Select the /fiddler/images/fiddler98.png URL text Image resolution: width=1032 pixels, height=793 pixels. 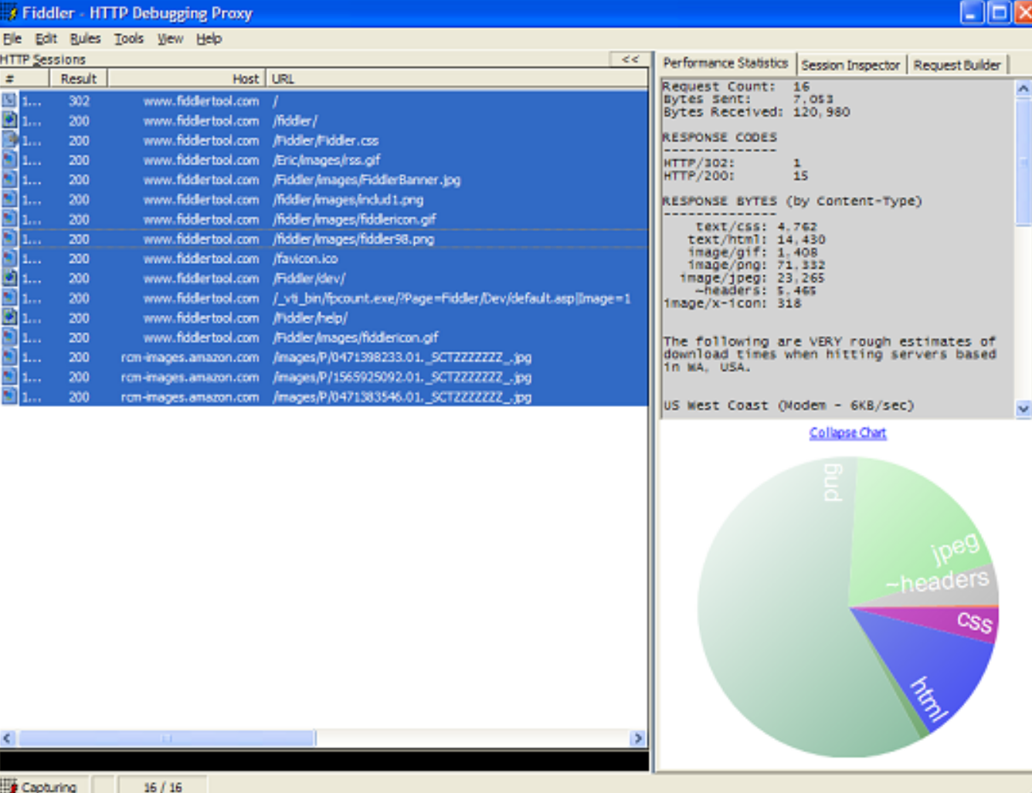[353, 239]
